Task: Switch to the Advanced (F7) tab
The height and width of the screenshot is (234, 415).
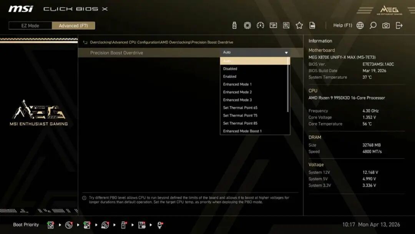Action: 73,26
